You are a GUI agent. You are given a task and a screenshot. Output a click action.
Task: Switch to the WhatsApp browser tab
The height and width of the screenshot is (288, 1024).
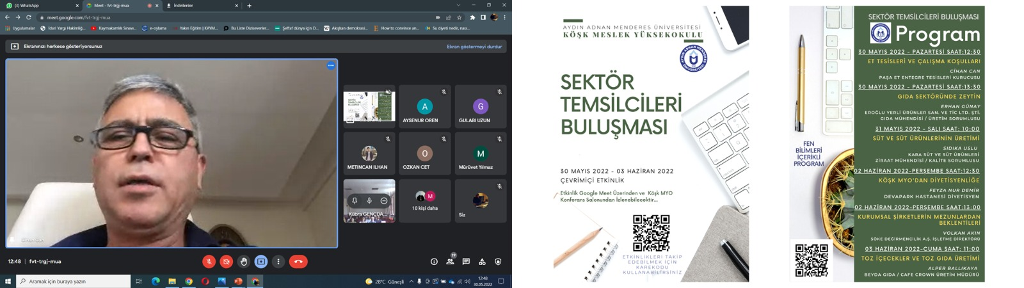pos(38,6)
